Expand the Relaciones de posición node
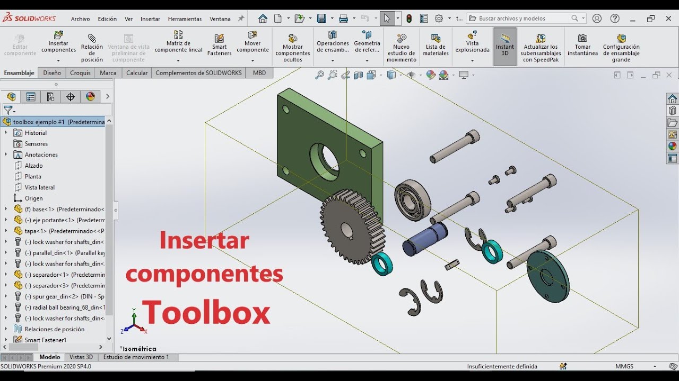The height and width of the screenshot is (381, 679). point(6,329)
